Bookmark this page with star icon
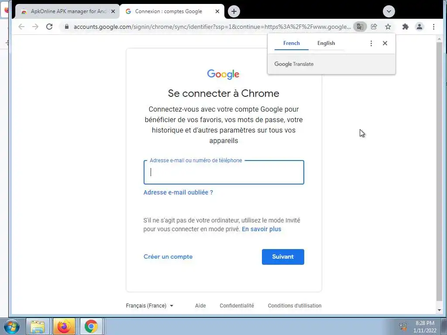This screenshot has height=335, width=447. 388,27
